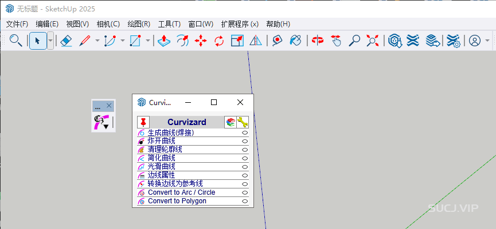This screenshot has height=229, width=496.
Task: Open the 窗口(W) menu
Action: pos(201,24)
